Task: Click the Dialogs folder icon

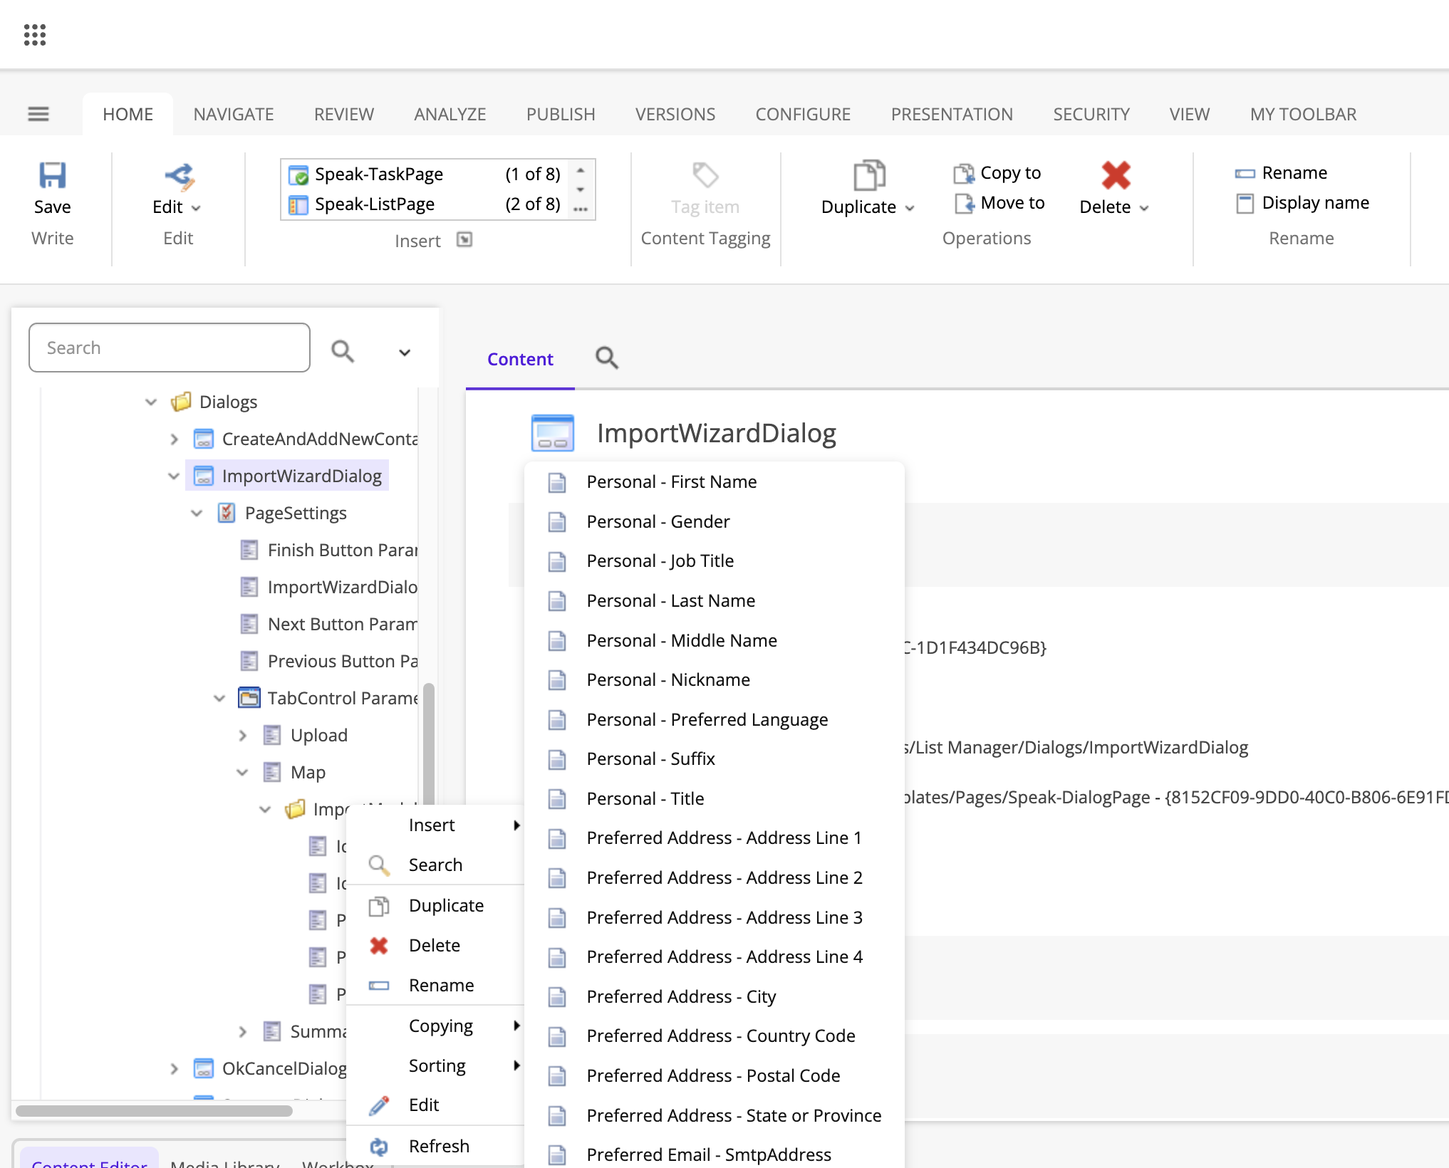Action: coord(182,402)
